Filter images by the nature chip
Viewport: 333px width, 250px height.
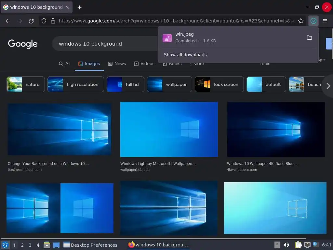tap(26, 84)
